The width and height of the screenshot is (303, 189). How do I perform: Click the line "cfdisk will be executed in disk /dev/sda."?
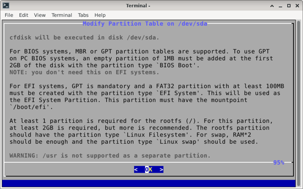[85, 37]
